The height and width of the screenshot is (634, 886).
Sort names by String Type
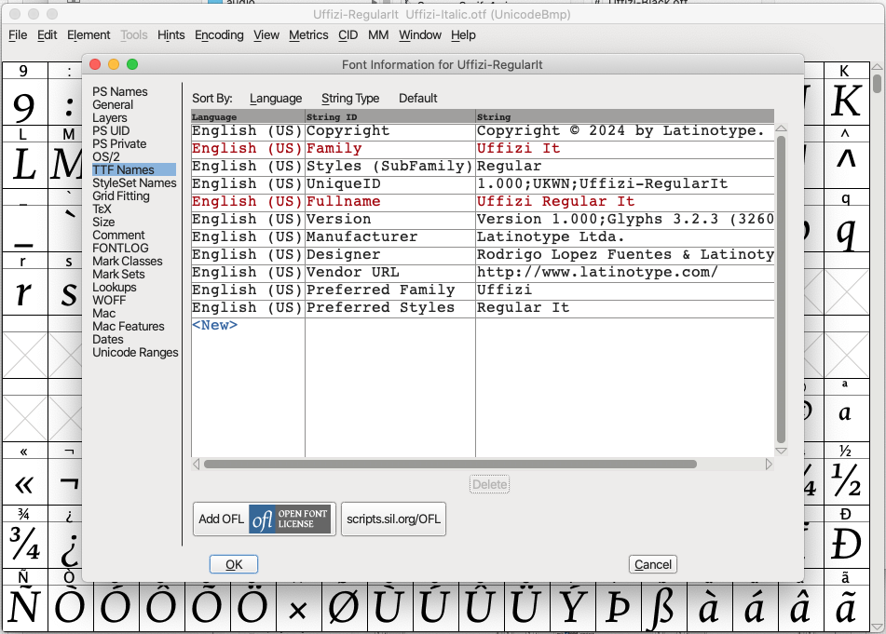tap(350, 99)
